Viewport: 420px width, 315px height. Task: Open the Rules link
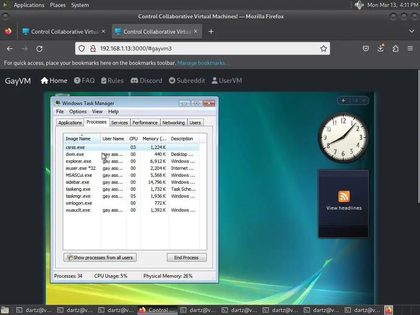pyautogui.click(x=112, y=81)
